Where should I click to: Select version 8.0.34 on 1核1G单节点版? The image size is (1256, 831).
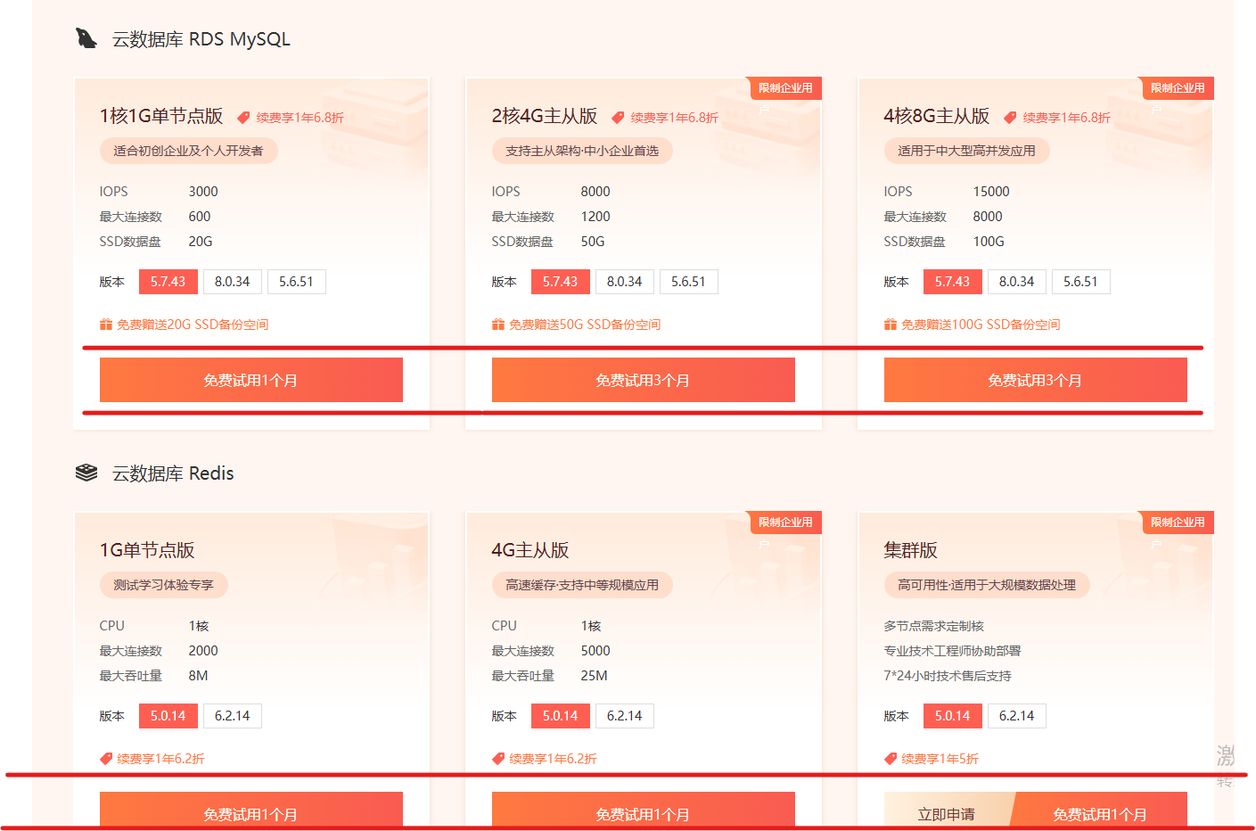233,282
